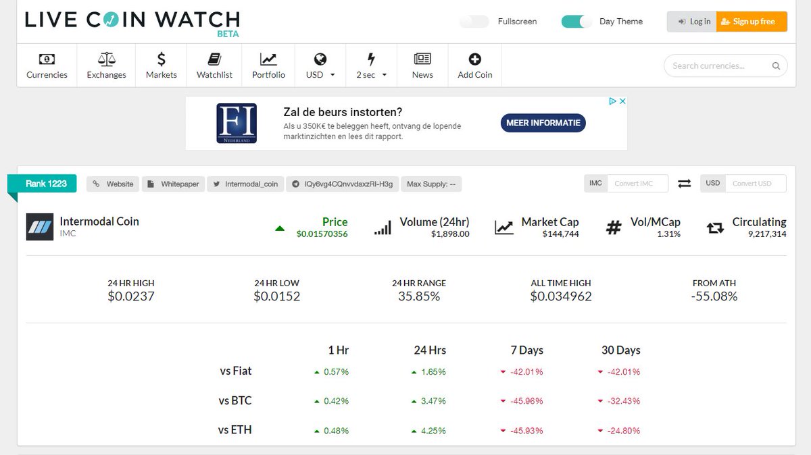Click the circulating value 9,217,314
811x455 pixels.
tap(767, 234)
